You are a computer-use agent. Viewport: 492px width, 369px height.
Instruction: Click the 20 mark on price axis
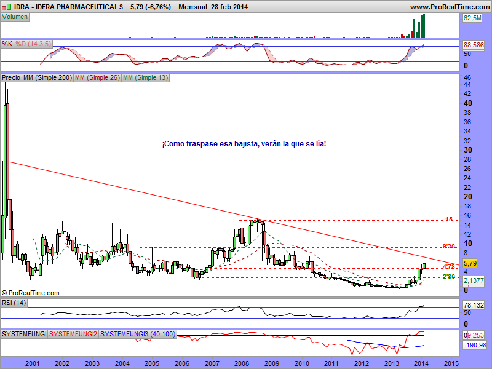pyautogui.click(x=468, y=197)
